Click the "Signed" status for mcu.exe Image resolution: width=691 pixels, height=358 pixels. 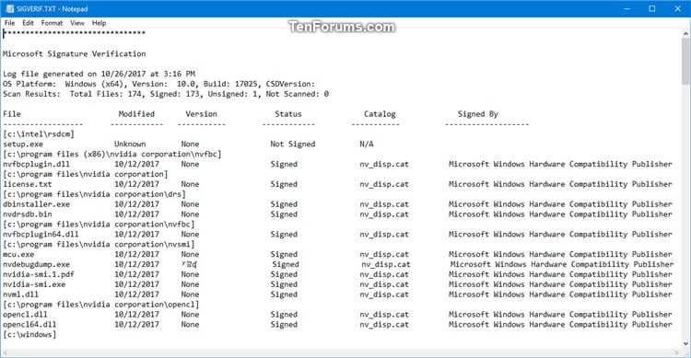point(284,255)
